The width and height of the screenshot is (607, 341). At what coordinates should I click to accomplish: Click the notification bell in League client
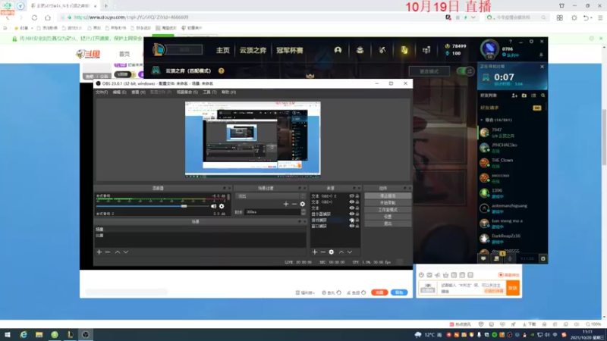click(x=541, y=55)
